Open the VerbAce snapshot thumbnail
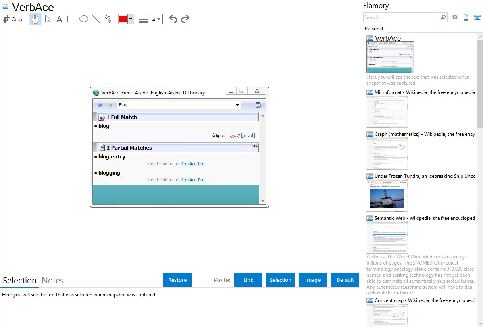Screen dimensions: 483x327 (x=390, y=57)
